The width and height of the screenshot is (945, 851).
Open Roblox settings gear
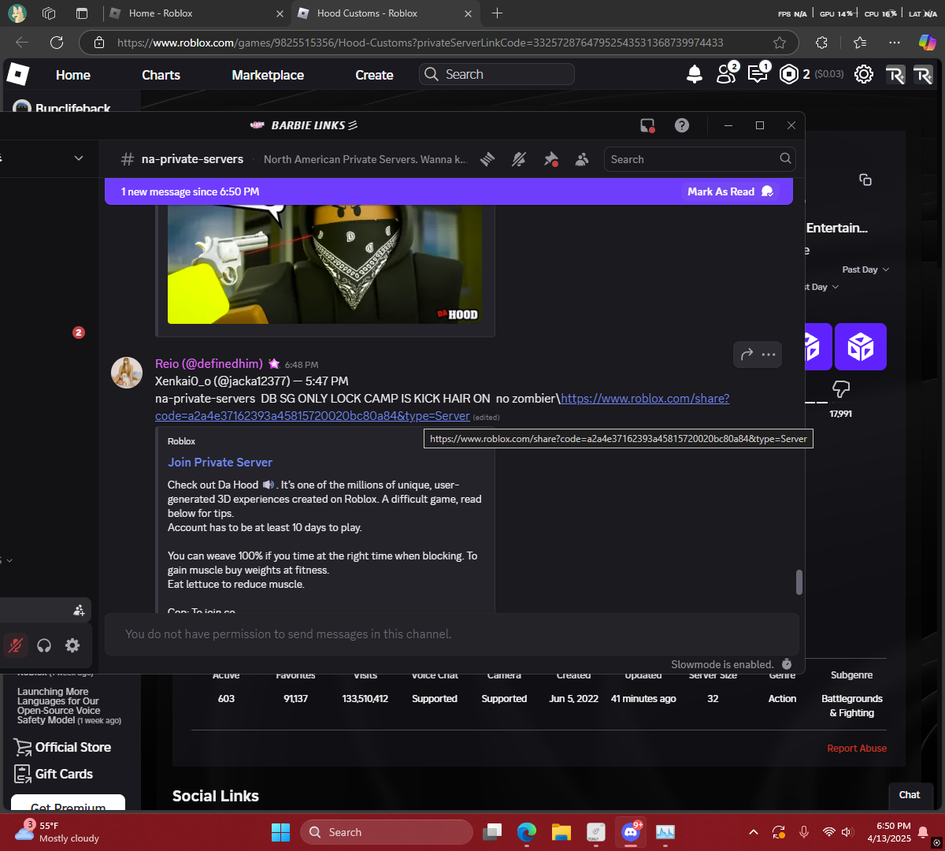(x=864, y=74)
